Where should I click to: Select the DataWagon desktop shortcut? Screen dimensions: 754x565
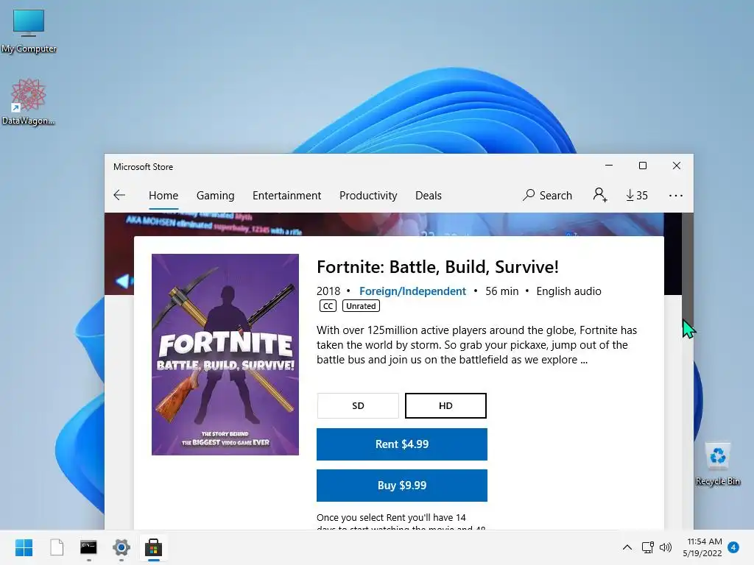tap(29, 102)
